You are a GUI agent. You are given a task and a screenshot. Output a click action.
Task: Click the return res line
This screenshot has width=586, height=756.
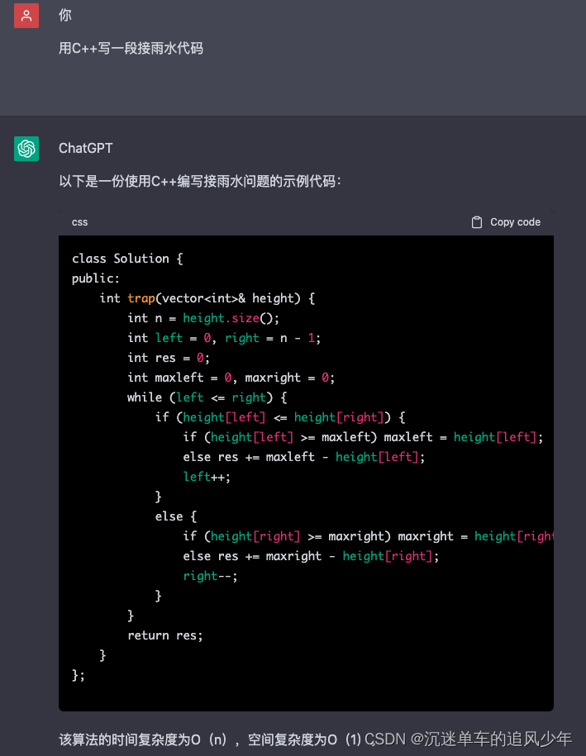coord(165,635)
